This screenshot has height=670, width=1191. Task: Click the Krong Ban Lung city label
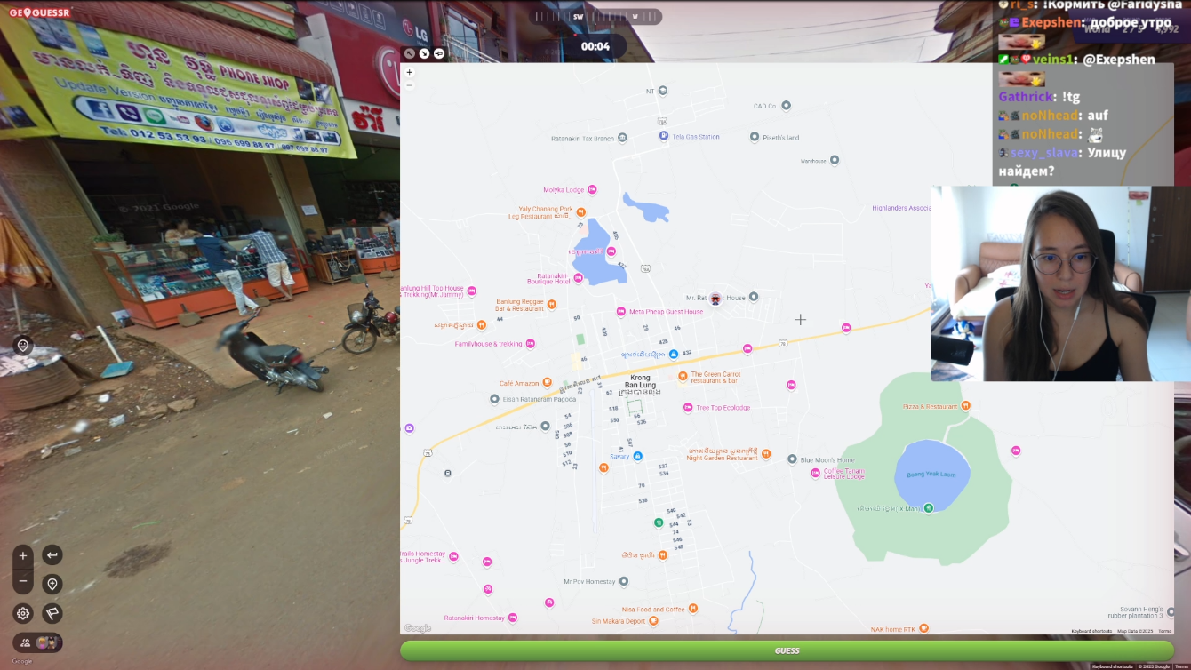click(x=640, y=381)
